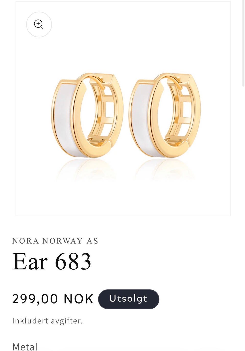Click the NOK currency label
The height and width of the screenshot is (351, 245).
pos(79,299)
